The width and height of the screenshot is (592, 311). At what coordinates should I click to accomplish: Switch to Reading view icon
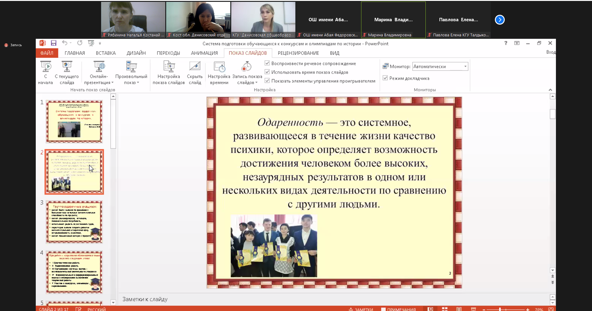(x=459, y=309)
